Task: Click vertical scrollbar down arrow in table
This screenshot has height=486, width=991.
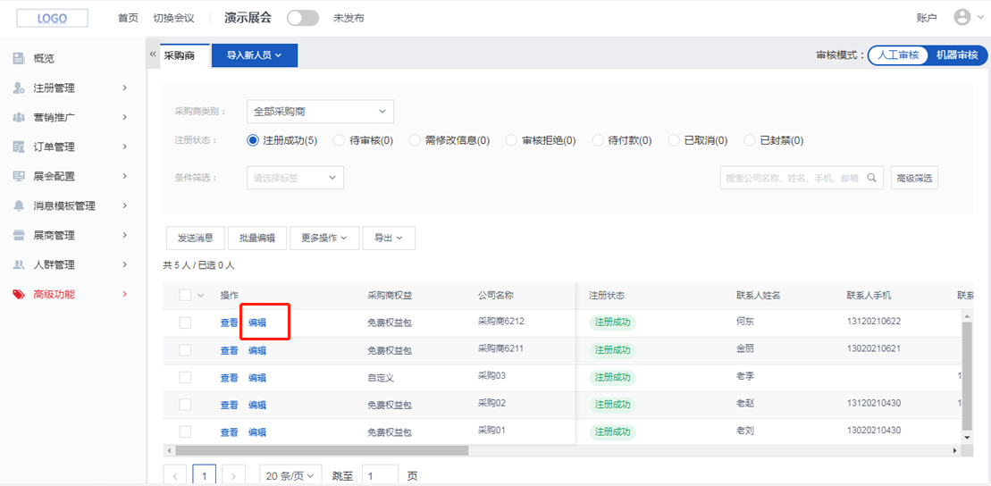Action: coord(967,437)
